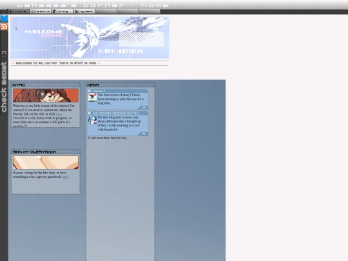Click the dog with glasses intro image
The height and width of the screenshot is (261, 348).
click(46, 95)
